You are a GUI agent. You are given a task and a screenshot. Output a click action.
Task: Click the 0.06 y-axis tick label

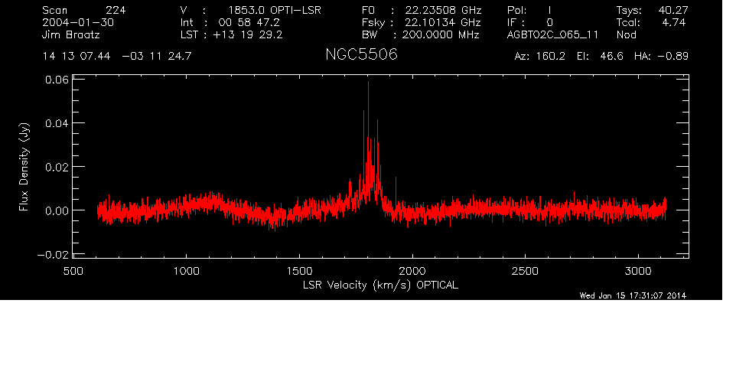(x=57, y=80)
